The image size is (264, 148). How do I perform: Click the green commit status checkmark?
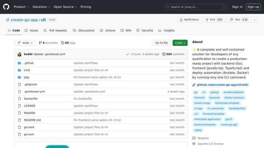click(x=128, y=54)
